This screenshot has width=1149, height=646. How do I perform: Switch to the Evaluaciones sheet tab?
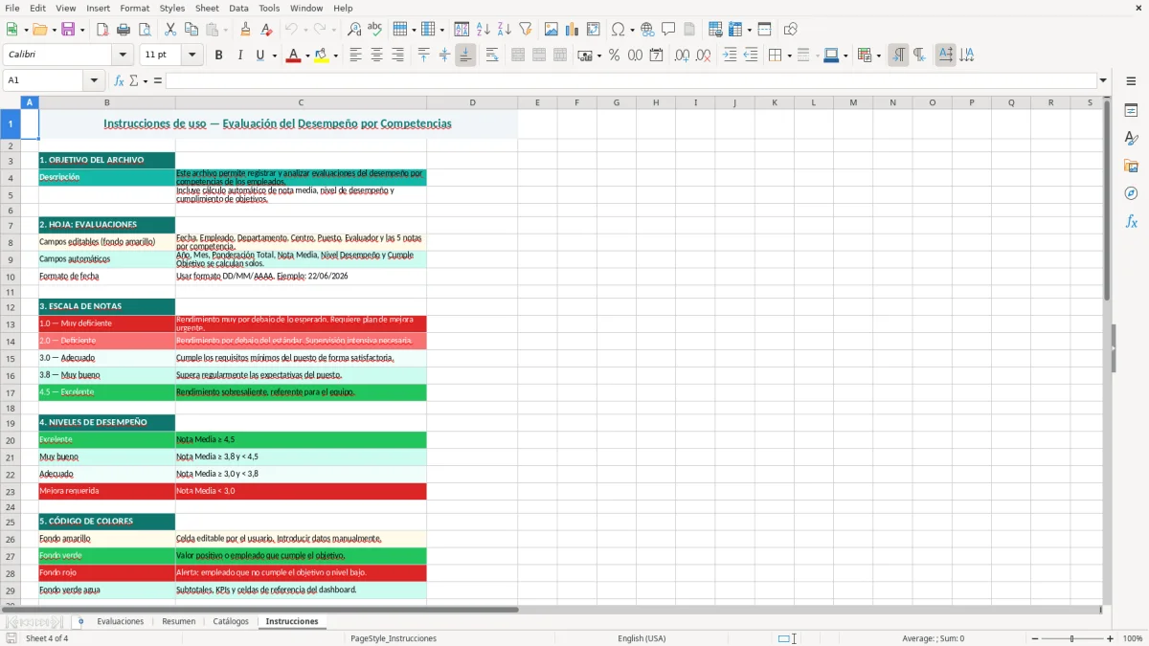pyautogui.click(x=121, y=622)
